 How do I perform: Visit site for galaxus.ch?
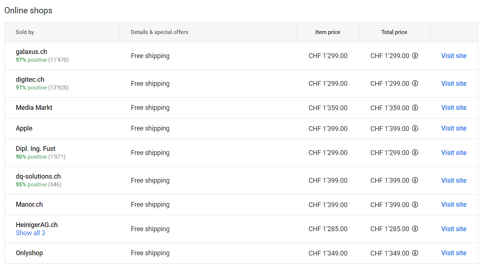(454, 56)
